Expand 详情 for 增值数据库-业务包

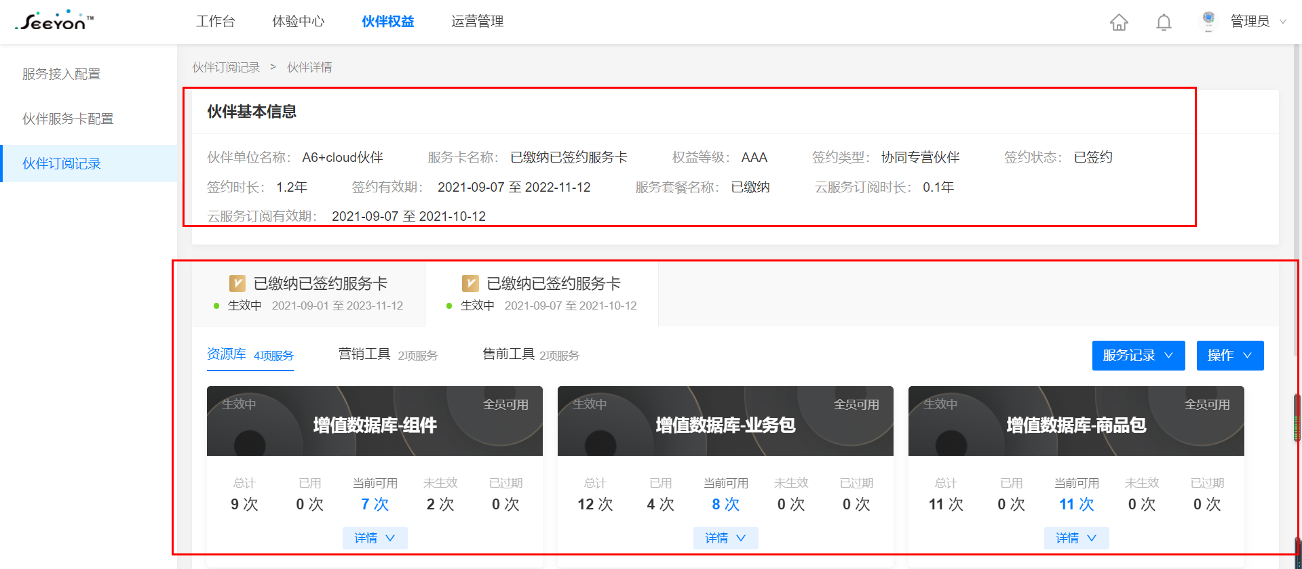(725, 538)
